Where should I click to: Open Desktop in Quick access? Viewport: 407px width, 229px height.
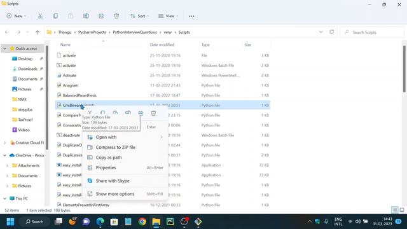[25, 59]
